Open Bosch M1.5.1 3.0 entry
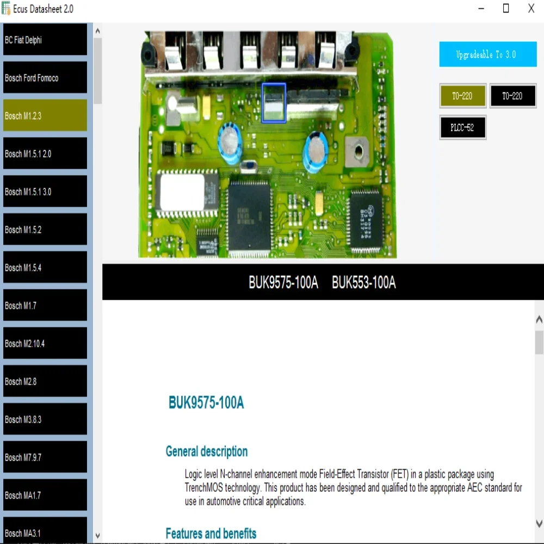 pyautogui.click(x=45, y=191)
